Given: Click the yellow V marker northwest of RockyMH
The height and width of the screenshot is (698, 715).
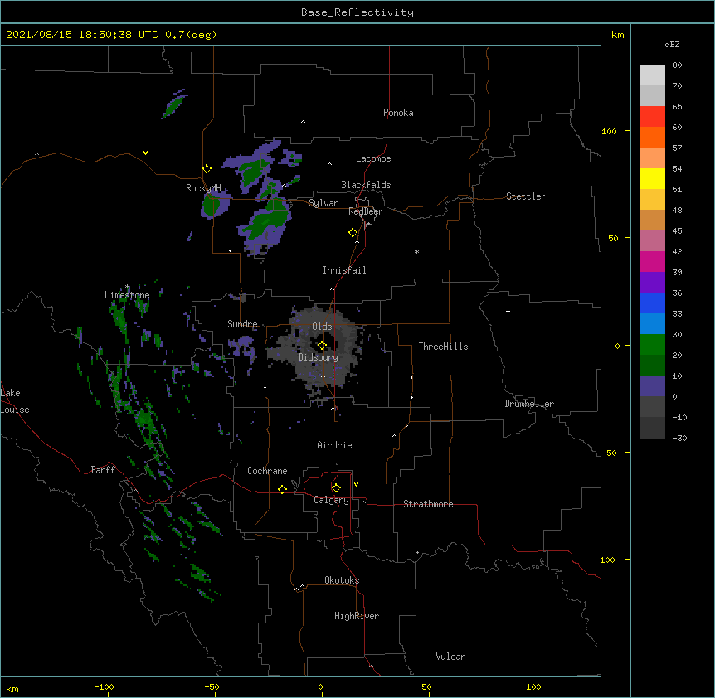Looking at the screenshot, I should (x=145, y=153).
